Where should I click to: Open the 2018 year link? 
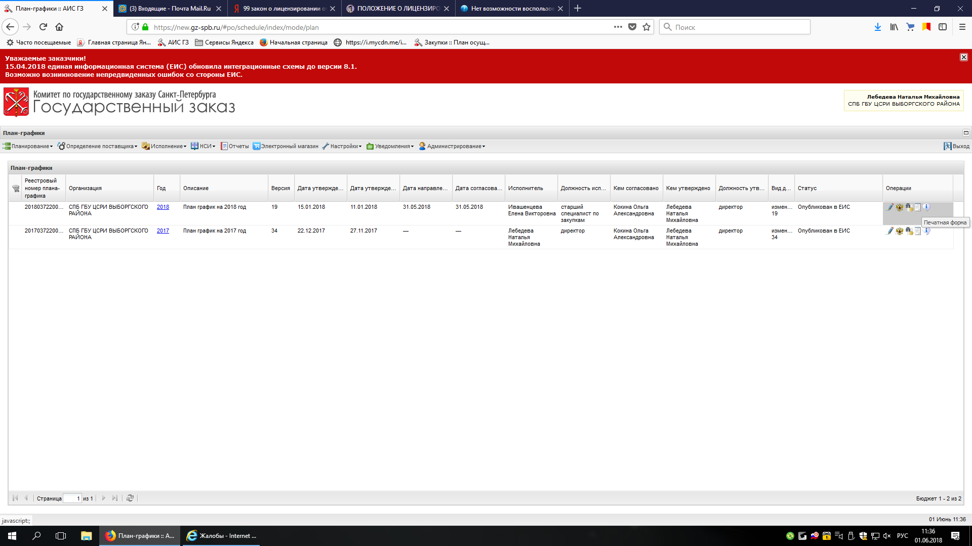[163, 207]
